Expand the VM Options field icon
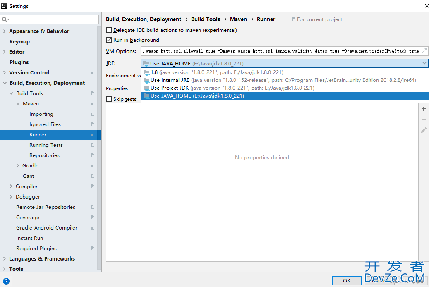This screenshot has height=287, width=429. (424, 51)
